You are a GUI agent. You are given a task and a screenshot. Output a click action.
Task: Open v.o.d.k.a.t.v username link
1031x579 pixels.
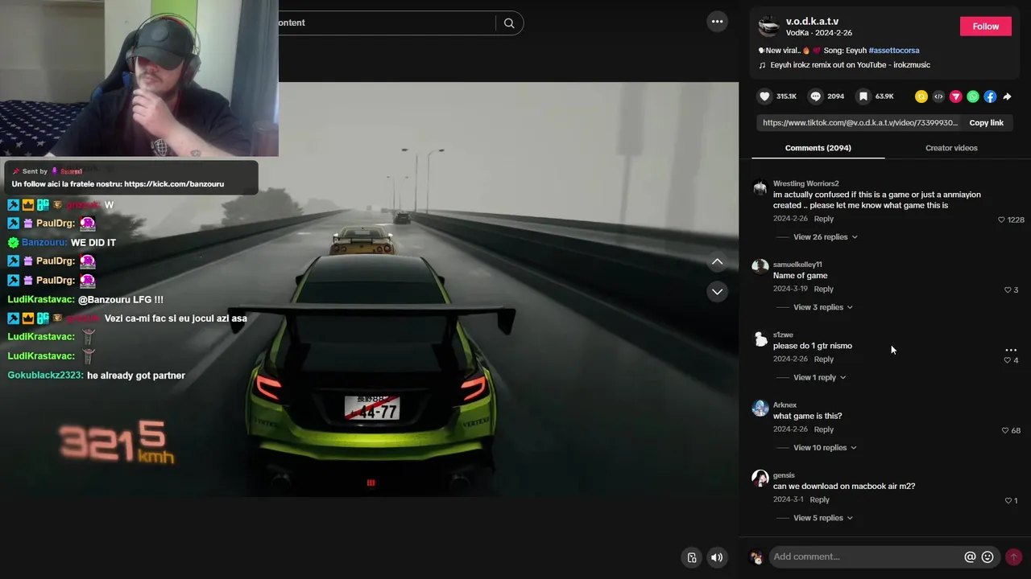(812, 21)
